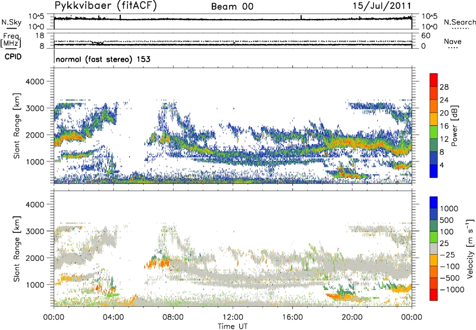476x330 pixels.
Task: Click the 'N.Sky' legend label
Action: tap(11, 22)
